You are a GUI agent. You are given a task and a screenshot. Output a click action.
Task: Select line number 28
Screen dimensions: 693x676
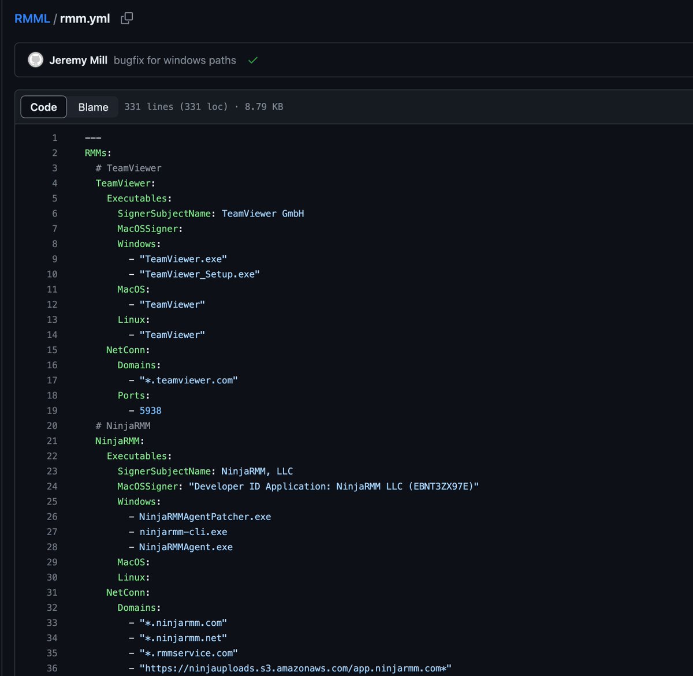52,547
